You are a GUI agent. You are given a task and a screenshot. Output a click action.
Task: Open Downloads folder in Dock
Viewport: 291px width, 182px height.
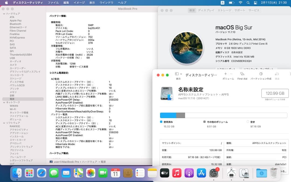pyautogui.click(x=261, y=173)
